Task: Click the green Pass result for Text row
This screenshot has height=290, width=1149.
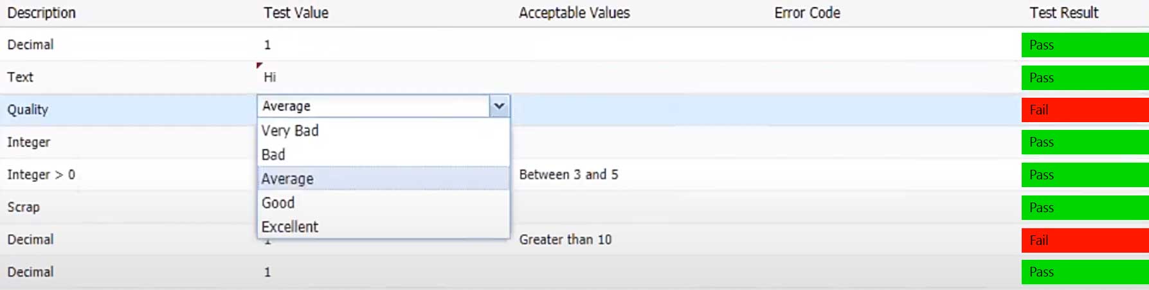Action: pos(1085,78)
